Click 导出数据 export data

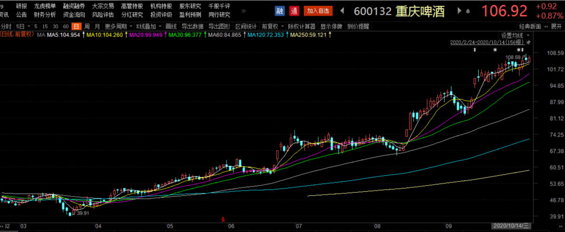[193, 26]
